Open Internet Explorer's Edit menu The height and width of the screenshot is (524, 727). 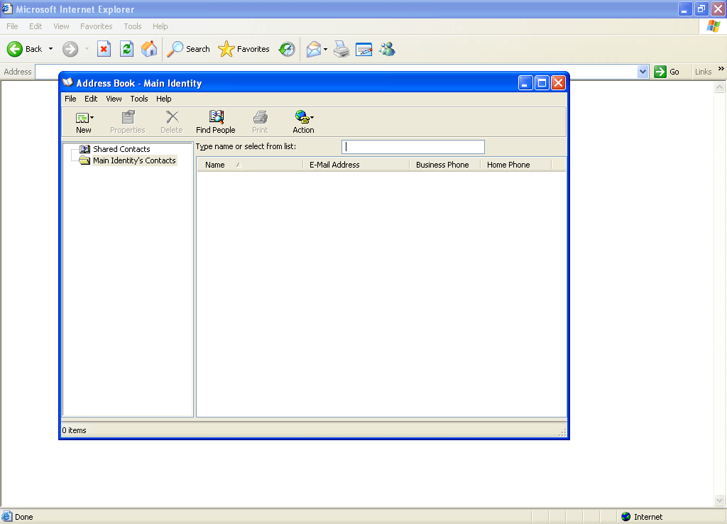point(35,26)
